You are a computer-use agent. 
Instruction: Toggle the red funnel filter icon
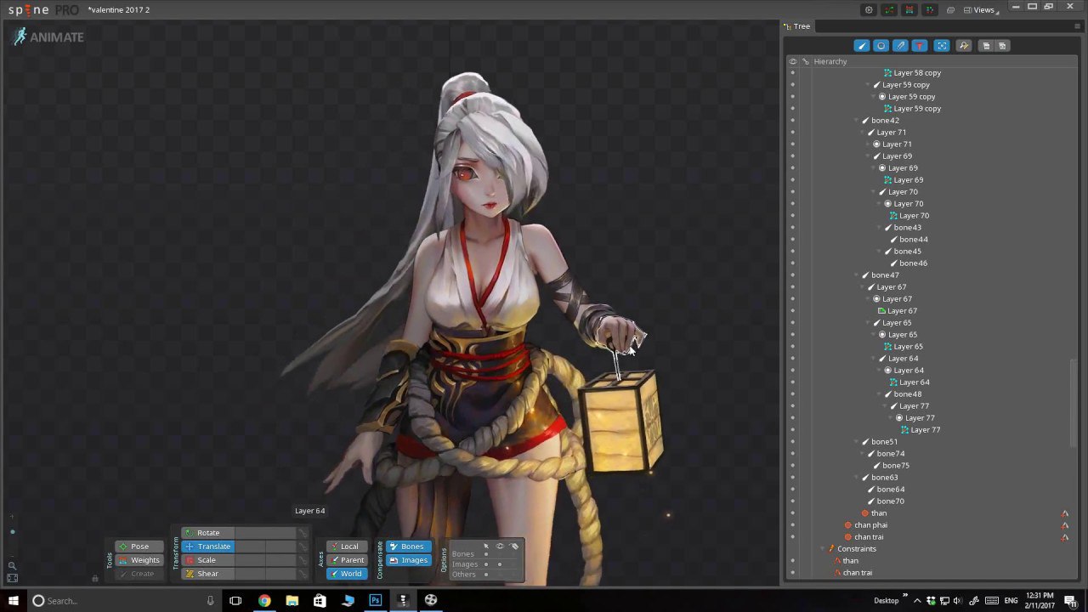(x=919, y=46)
